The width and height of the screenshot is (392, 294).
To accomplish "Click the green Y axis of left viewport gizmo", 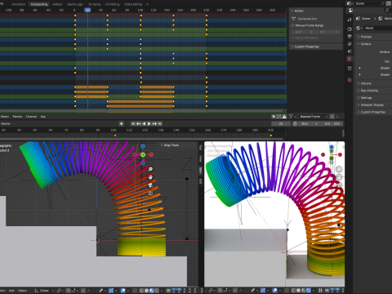I will [x=143, y=154].
